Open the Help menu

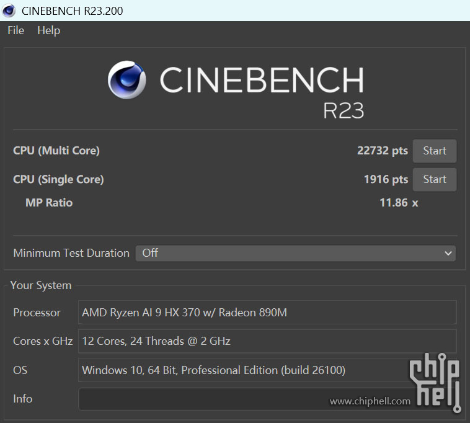48,30
